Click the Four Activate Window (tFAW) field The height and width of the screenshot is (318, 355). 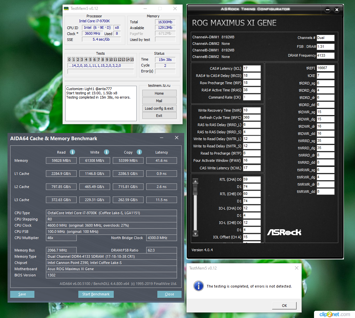coord(252,160)
